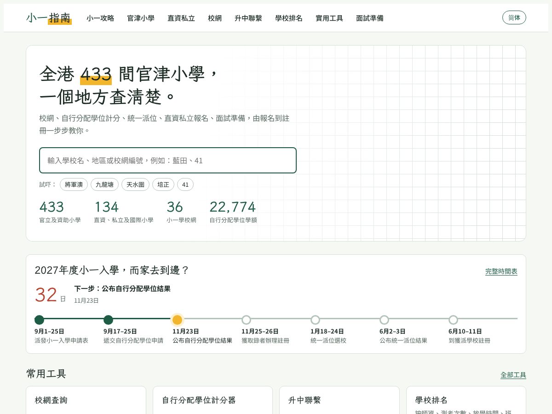Screen dimensions: 552x414
Task: Click the 2027年度小一入學 heading
Action: [x=112, y=270]
